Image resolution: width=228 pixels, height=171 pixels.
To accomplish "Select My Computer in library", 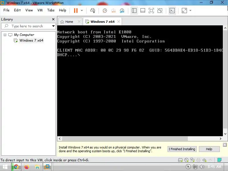I will pos(24,35).
